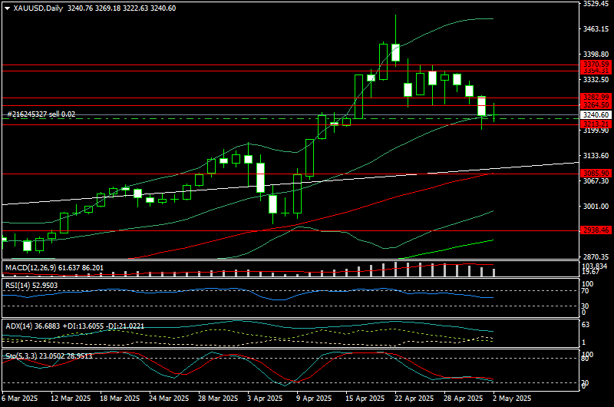Click the 6 Mar 2025 date label
Image resolution: width=614 pixels, height=407 pixels.
click(x=20, y=399)
